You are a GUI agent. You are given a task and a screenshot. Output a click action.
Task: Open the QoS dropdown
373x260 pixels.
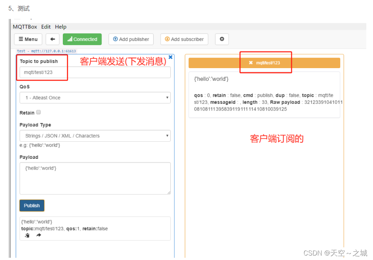[x=95, y=97]
